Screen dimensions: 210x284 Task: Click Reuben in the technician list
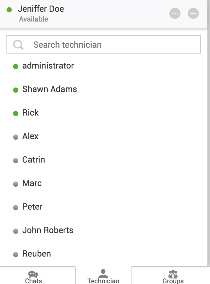(x=36, y=254)
